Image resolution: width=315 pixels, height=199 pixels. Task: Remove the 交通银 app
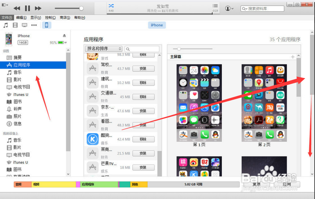(x=143, y=97)
